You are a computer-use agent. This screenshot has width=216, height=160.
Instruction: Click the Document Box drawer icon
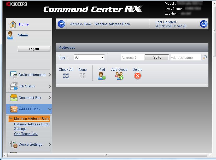[14, 98]
